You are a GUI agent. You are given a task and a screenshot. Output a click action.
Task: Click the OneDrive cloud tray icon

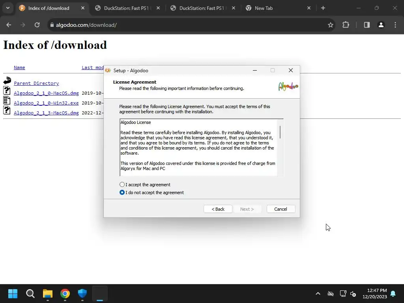[x=331, y=294]
